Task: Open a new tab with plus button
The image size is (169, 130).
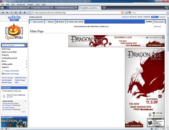Action: (x=104, y=8)
